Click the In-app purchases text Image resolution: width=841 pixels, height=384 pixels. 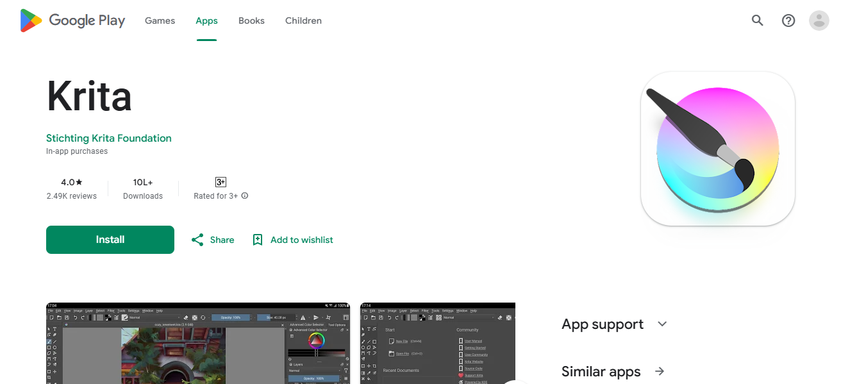[77, 151]
